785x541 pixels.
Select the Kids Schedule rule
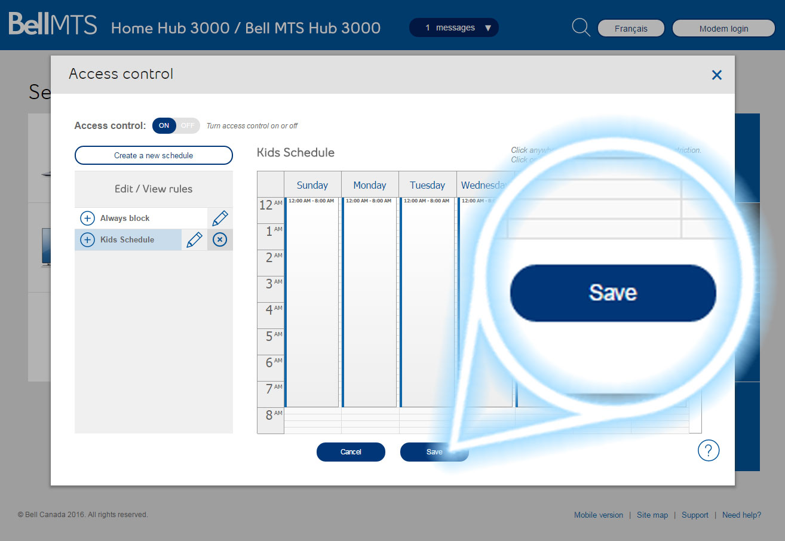[127, 239]
